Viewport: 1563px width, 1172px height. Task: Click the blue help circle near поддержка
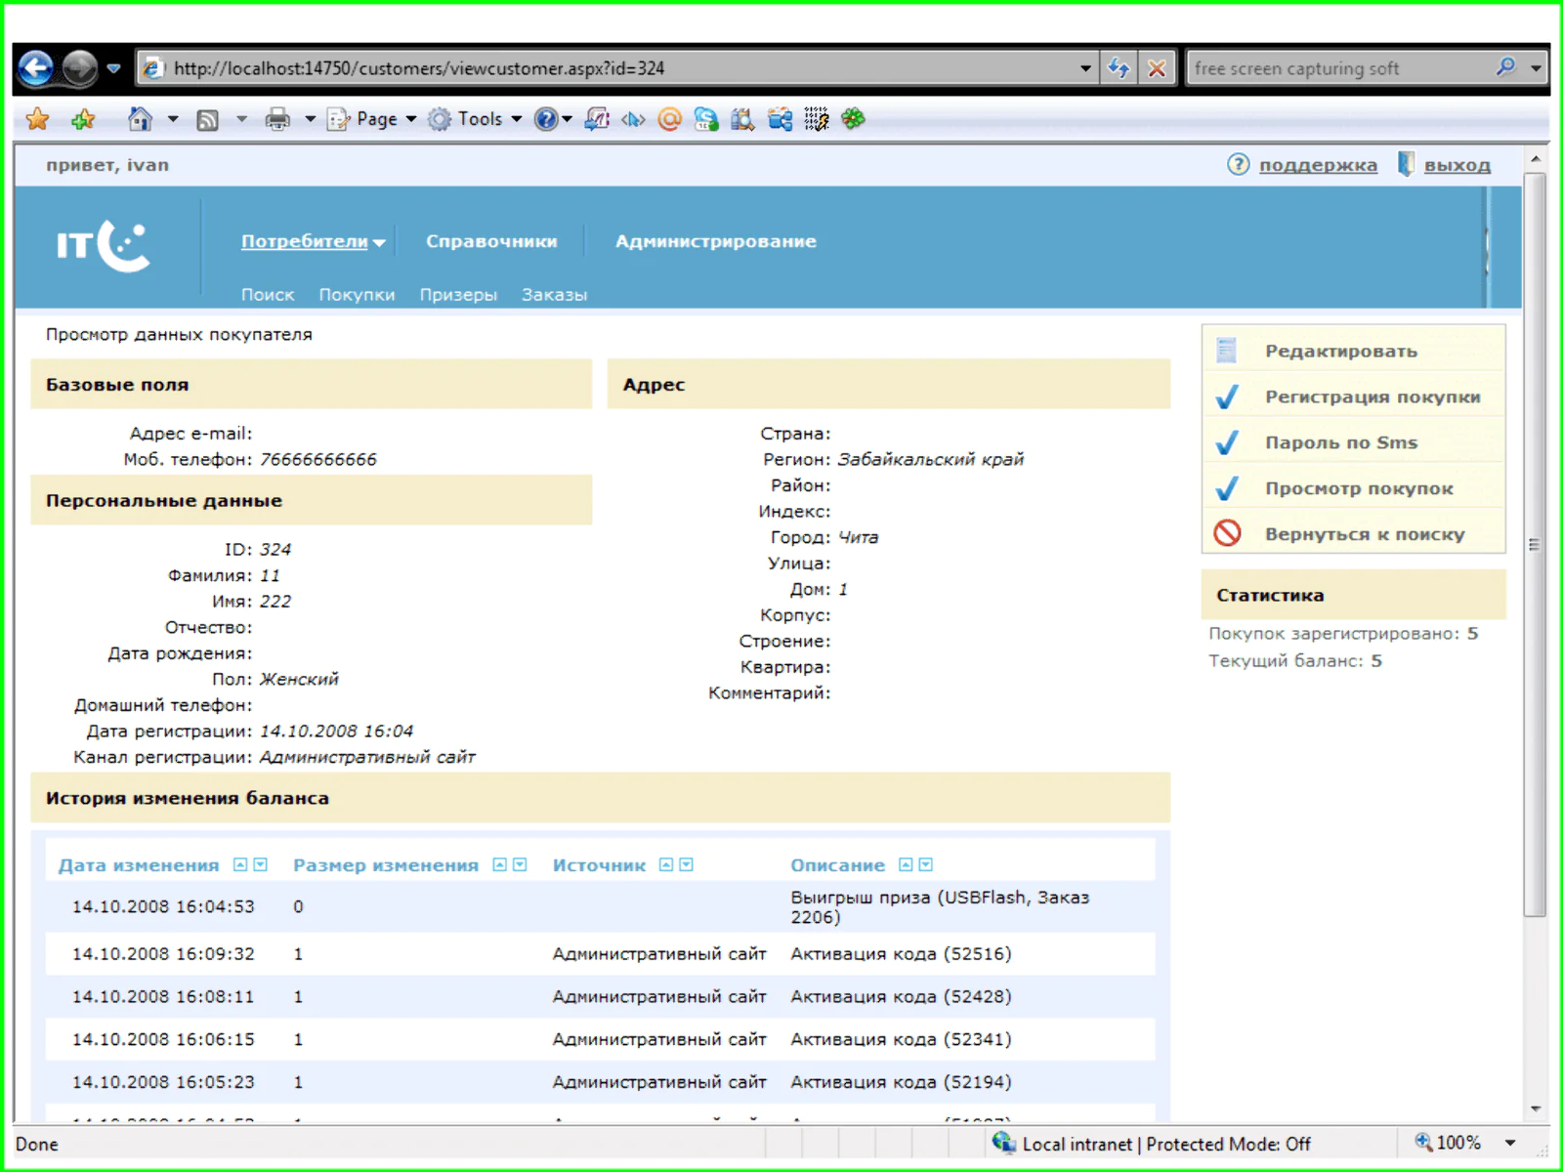coord(1238,164)
